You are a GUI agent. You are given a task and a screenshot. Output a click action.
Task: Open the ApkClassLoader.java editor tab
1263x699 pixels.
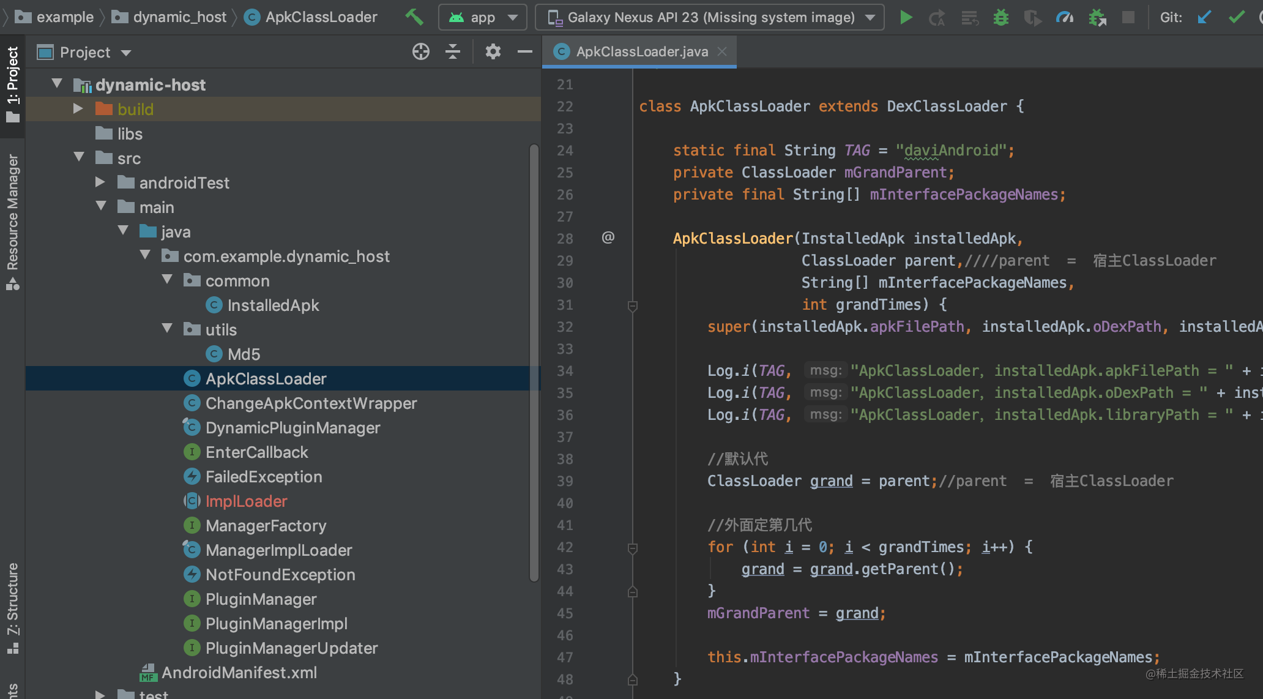tap(638, 51)
